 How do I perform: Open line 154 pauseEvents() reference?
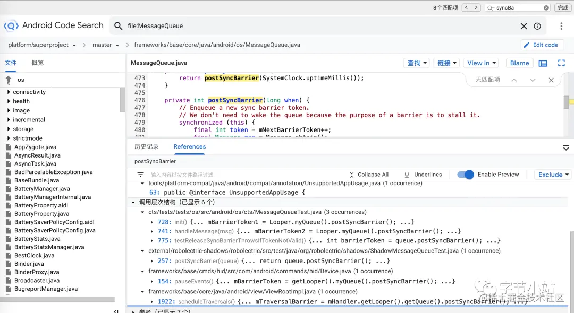pos(307,282)
